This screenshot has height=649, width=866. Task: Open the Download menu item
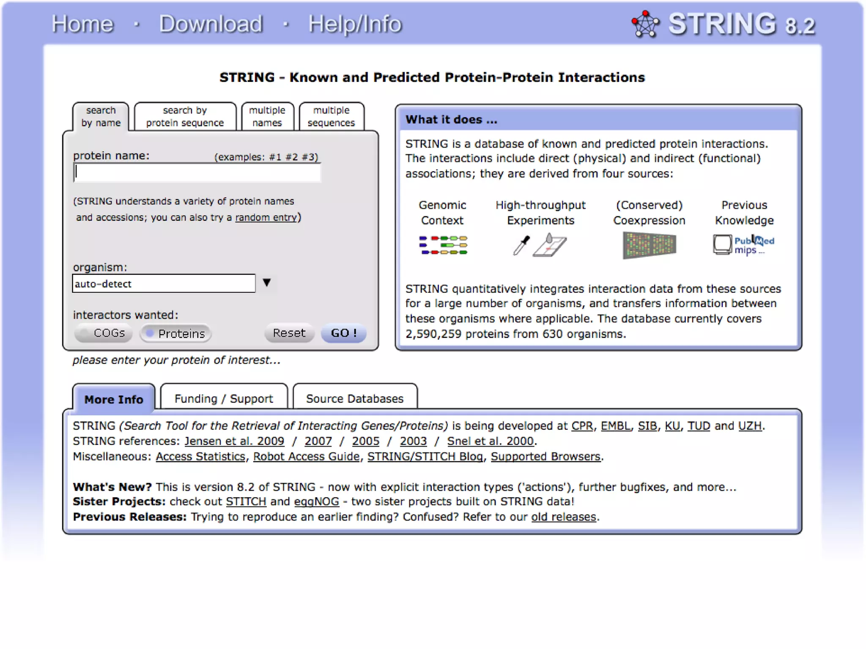[211, 24]
